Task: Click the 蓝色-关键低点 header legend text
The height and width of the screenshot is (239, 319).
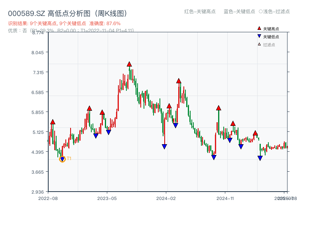Action: point(239,12)
